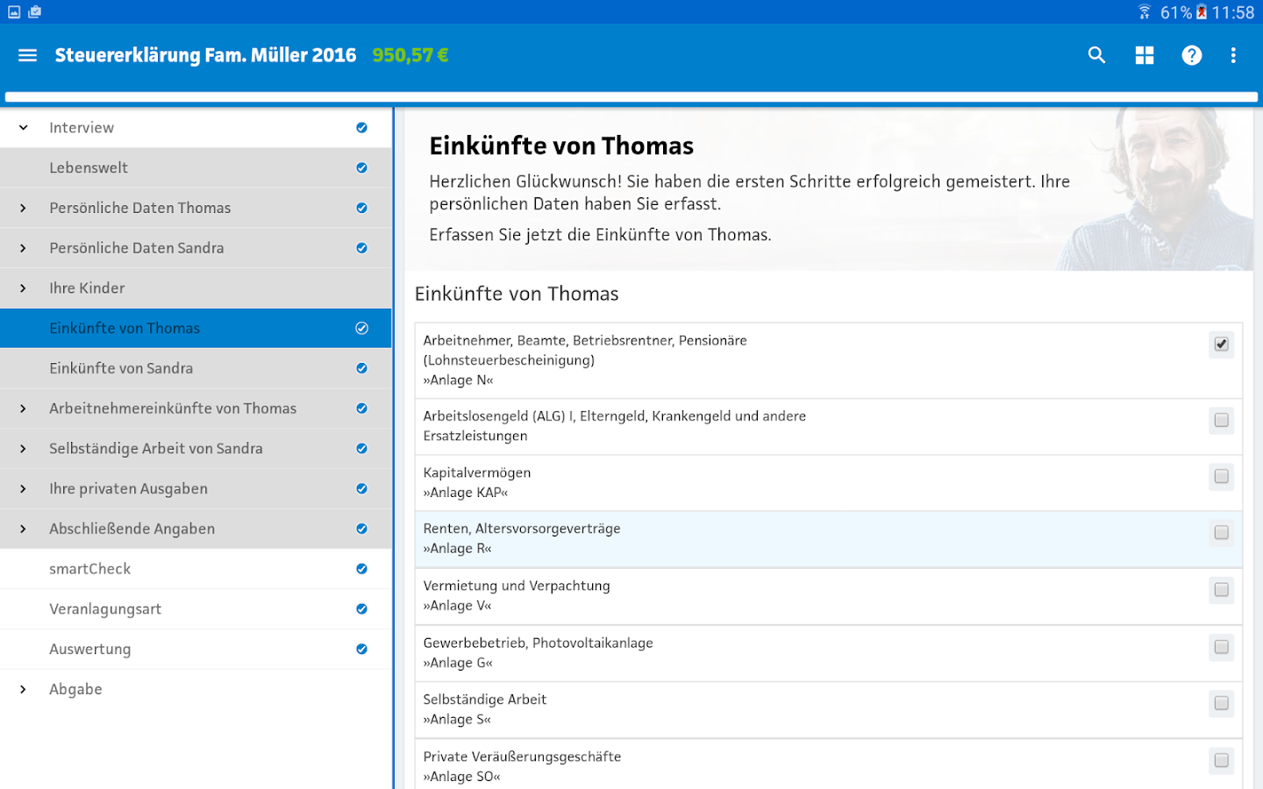
Task: Go to Einkünfte von Sandra
Action: [x=196, y=368]
